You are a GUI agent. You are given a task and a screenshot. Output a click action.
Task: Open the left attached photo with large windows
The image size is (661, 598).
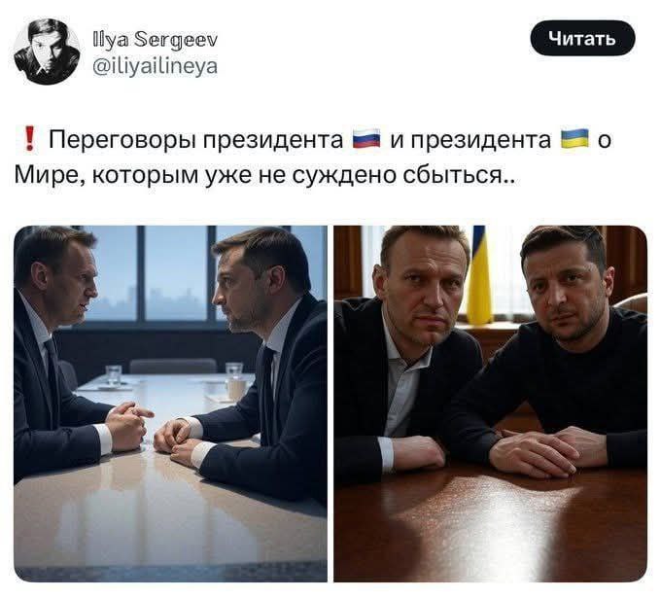pos(170,404)
